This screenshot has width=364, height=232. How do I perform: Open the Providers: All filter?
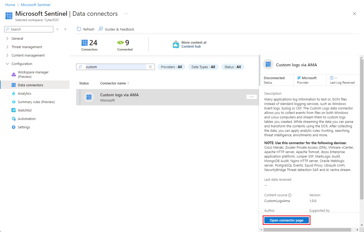coord(171,67)
